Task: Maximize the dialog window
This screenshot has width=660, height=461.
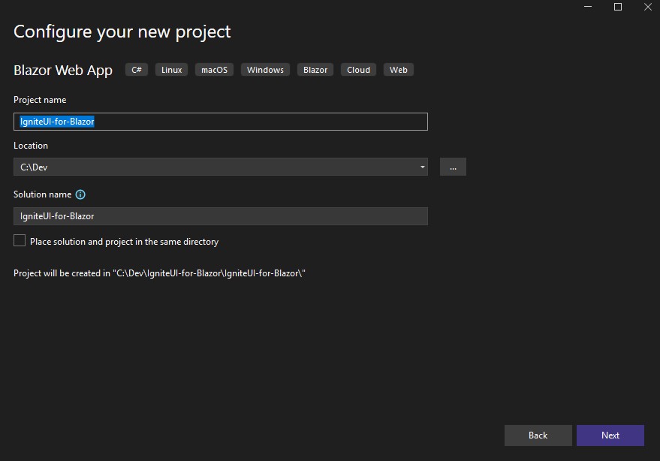Action: (x=618, y=8)
